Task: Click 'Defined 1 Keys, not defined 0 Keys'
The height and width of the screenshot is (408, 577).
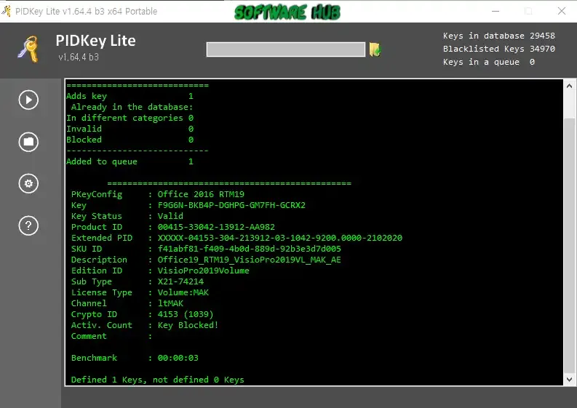Action: point(157,380)
